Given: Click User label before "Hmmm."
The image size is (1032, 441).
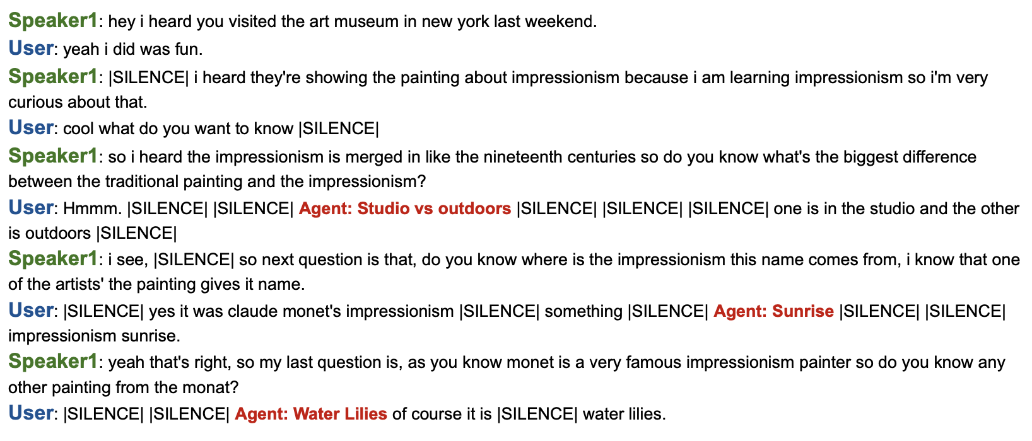Looking at the screenshot, I should 31,208.
